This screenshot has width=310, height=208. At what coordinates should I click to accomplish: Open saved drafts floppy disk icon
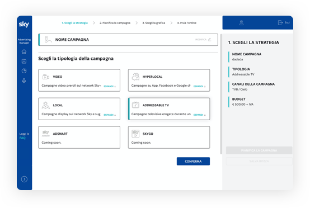tap(24, 62)
